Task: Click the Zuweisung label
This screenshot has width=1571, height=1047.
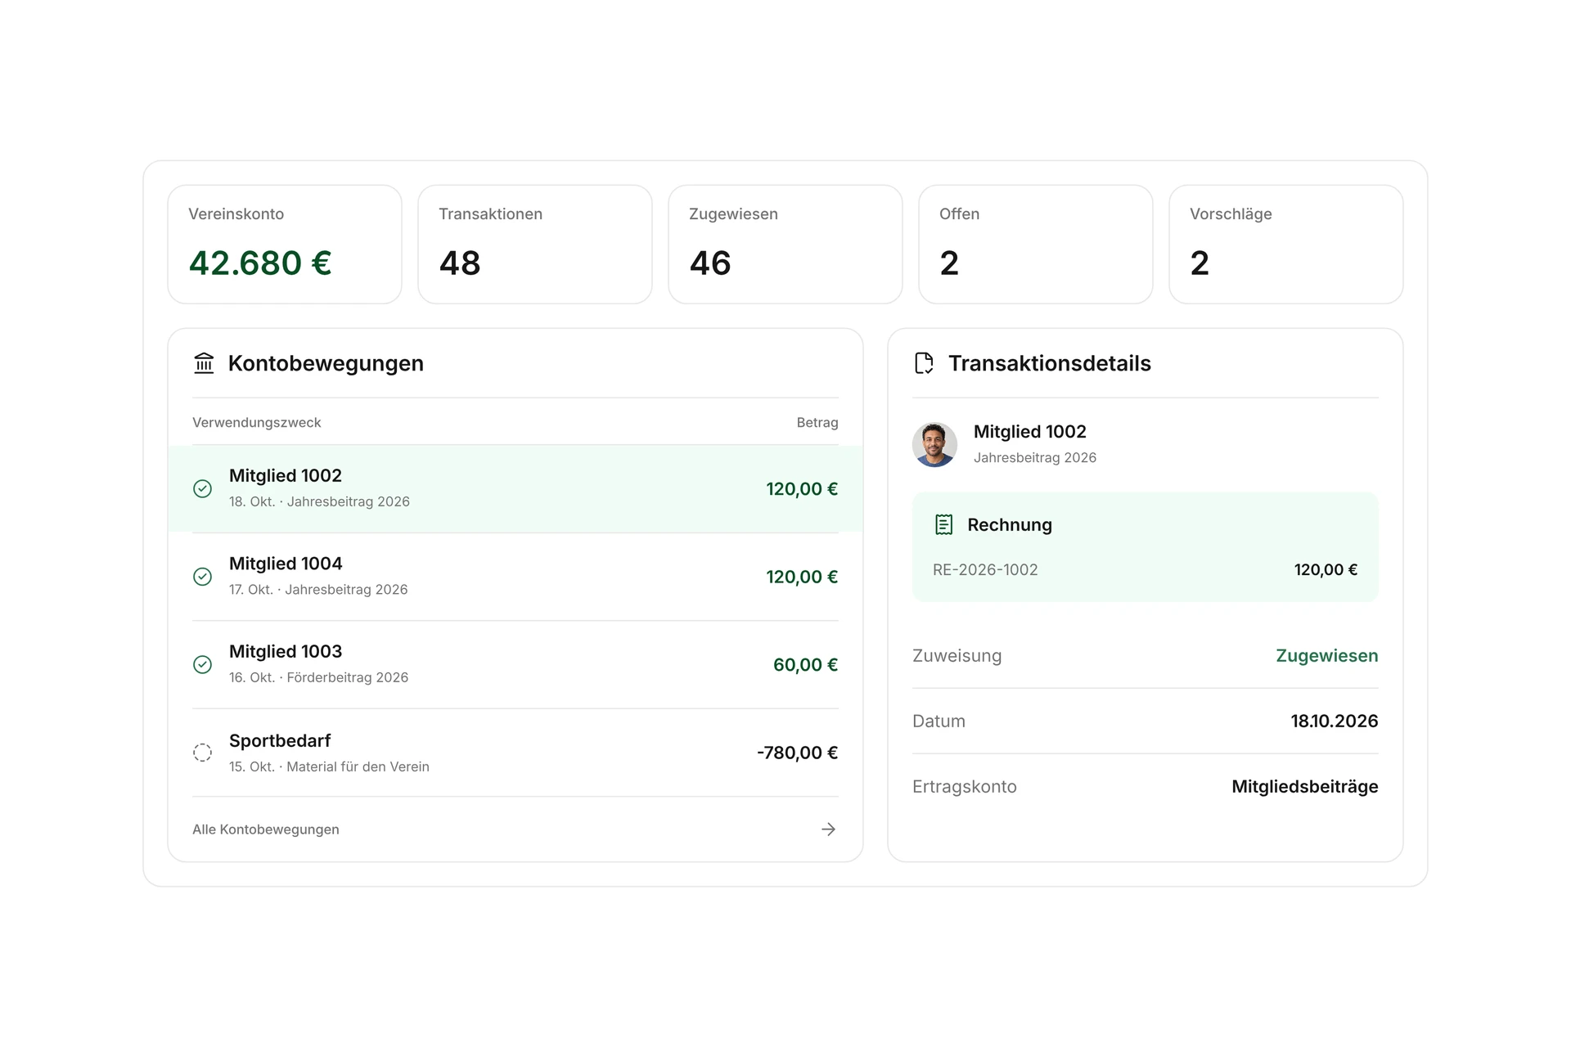Action: [957, 655]
